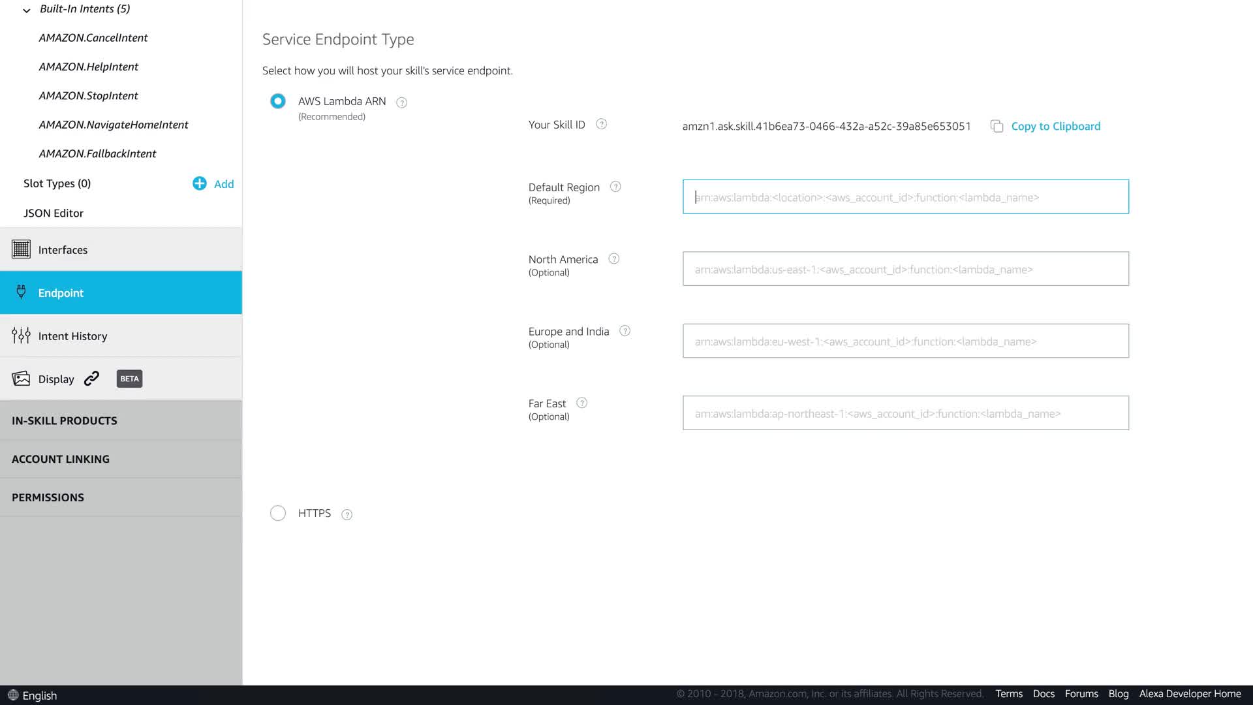This screenshot has width=1253, height=705.
Task: Select AMAZON.FallbackIntent in the sidebar
Action: pos(97,153)
